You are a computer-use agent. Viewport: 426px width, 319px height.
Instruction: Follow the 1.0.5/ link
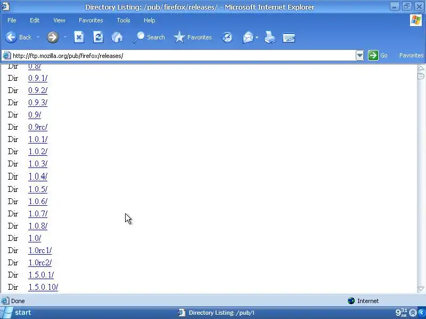38,189
